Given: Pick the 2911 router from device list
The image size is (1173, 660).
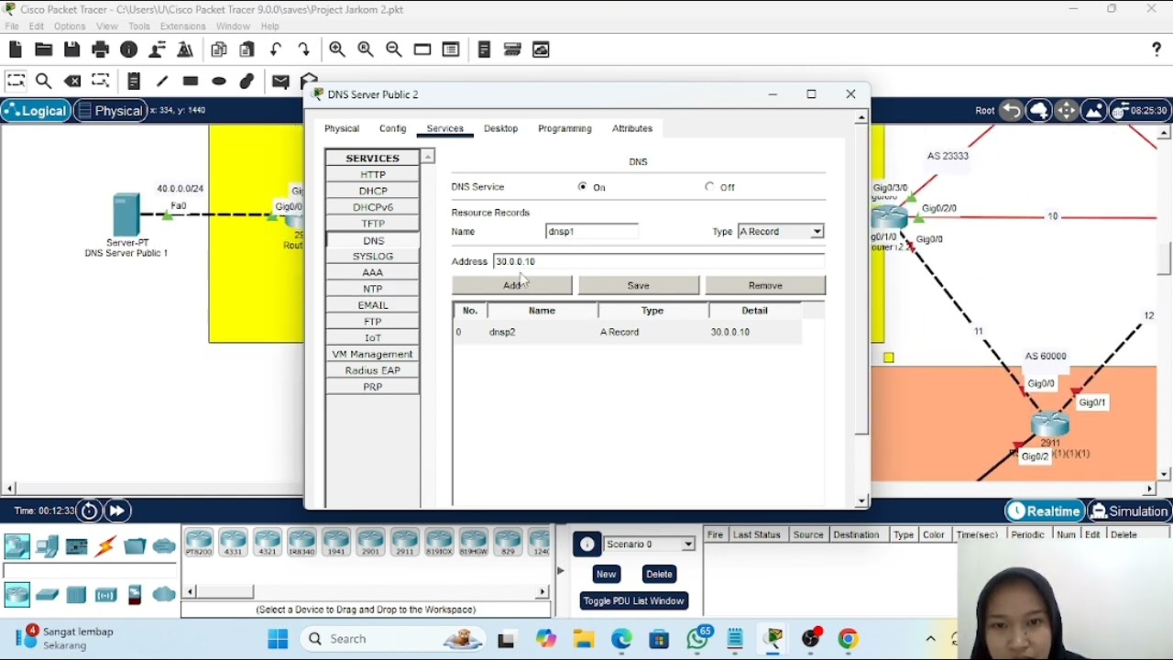Looking at the screenshot, I should (405, 542).
